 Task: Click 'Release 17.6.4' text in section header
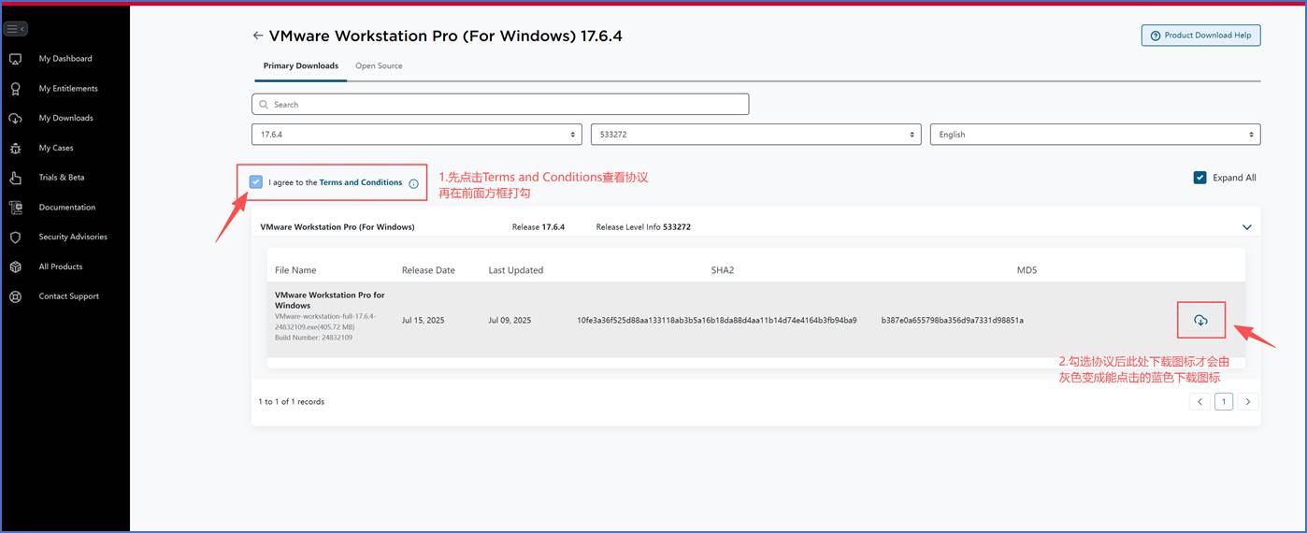pyautogui.click(x=539, y=227)
